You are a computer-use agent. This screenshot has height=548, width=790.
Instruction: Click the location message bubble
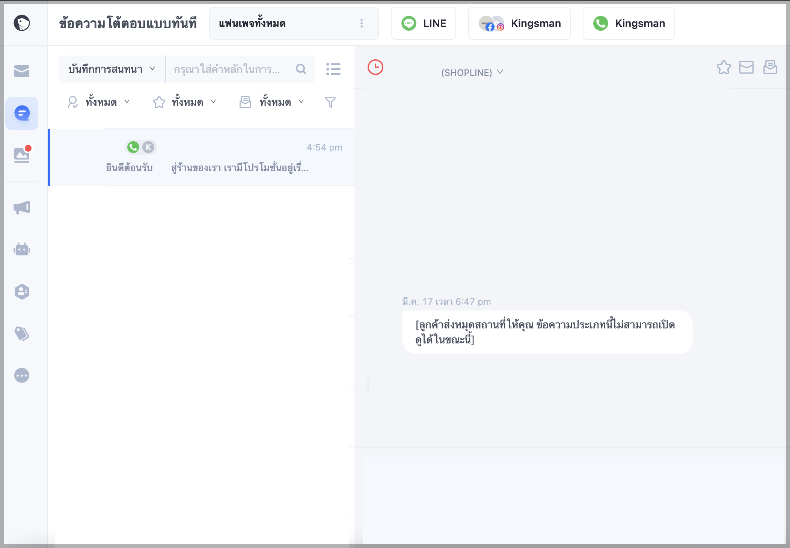(547, 332)
